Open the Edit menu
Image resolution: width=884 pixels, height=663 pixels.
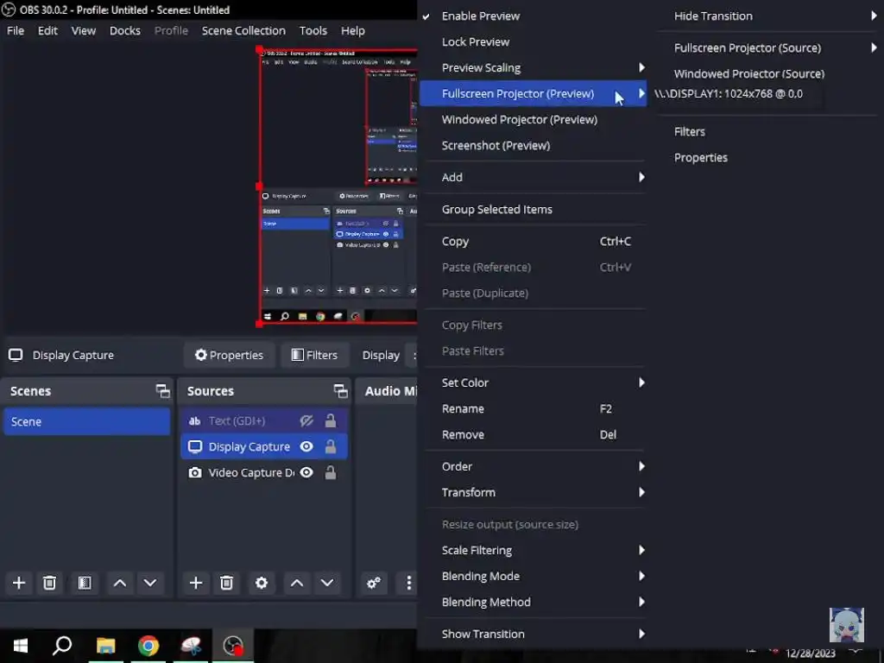[x=47, y=30]
